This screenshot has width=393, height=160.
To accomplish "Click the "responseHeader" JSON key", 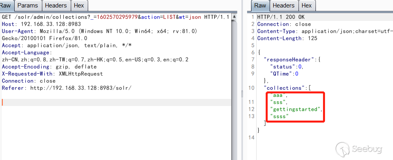I will click(x=289, y=60).
